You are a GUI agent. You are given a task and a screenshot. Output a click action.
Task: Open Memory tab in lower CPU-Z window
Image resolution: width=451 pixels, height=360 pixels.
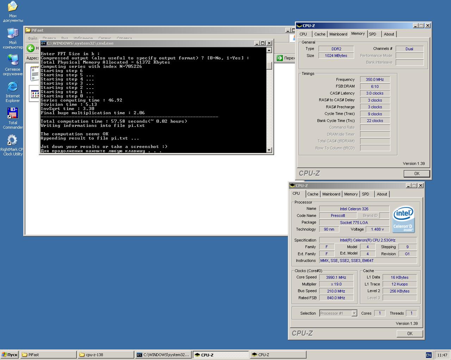pyautogui.click(x=351, y=194)
